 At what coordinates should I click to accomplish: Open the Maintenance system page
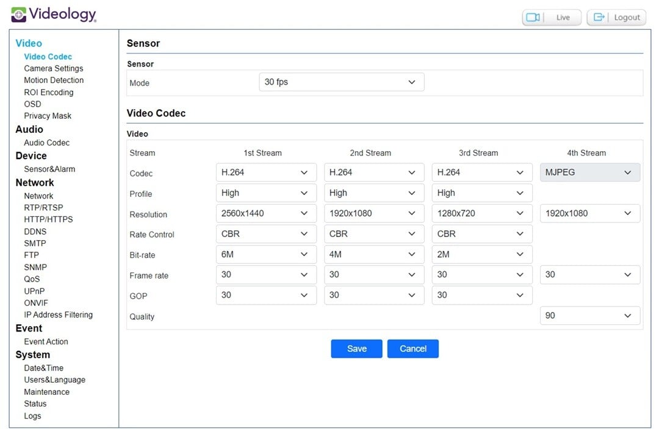point(47,392)
